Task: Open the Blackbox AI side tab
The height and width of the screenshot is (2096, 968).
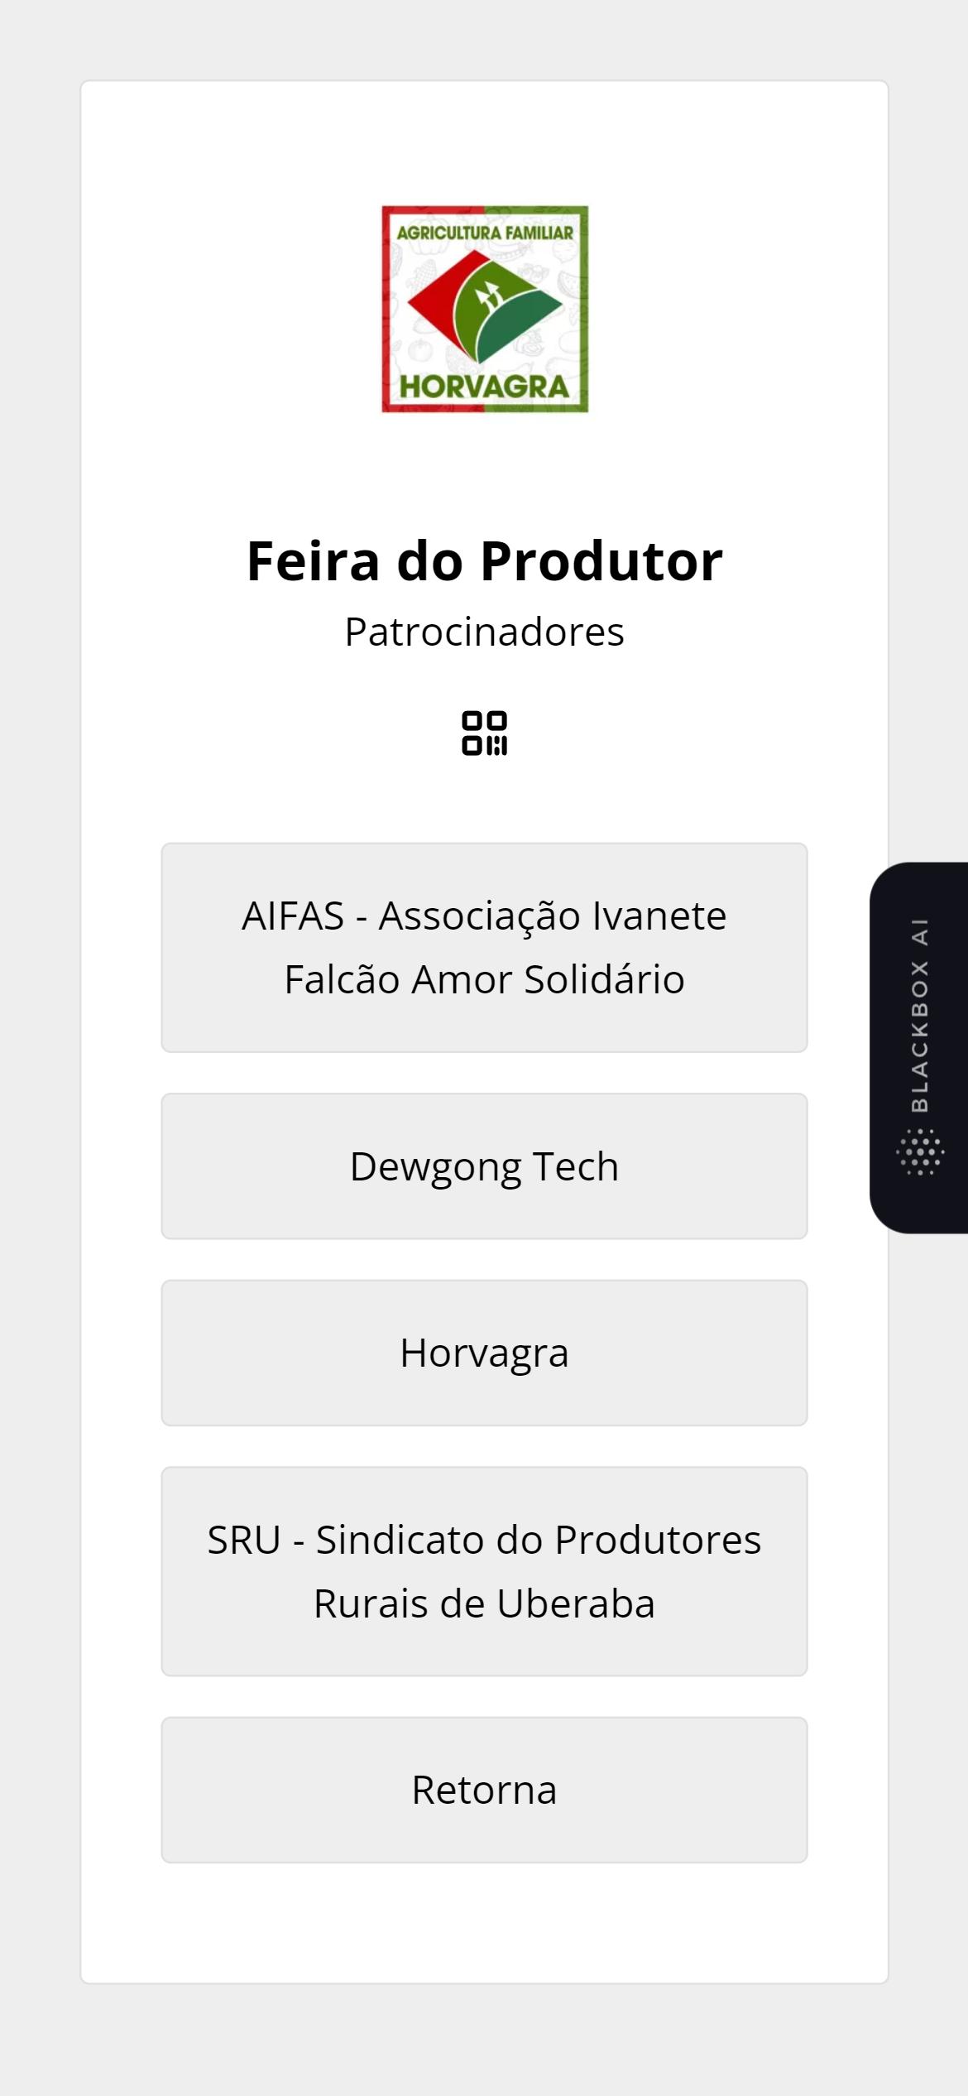Action: pyautogui.click(x=919, y=1047)
